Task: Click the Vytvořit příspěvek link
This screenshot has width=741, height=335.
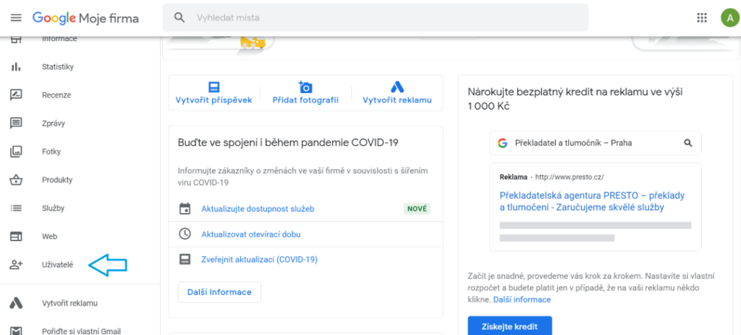Action: pos(213,100)
